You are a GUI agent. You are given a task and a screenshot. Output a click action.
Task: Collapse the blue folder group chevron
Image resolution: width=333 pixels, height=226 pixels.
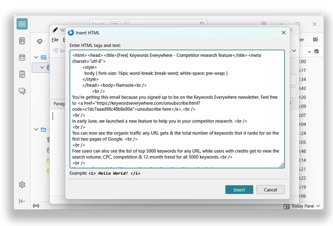36,129
